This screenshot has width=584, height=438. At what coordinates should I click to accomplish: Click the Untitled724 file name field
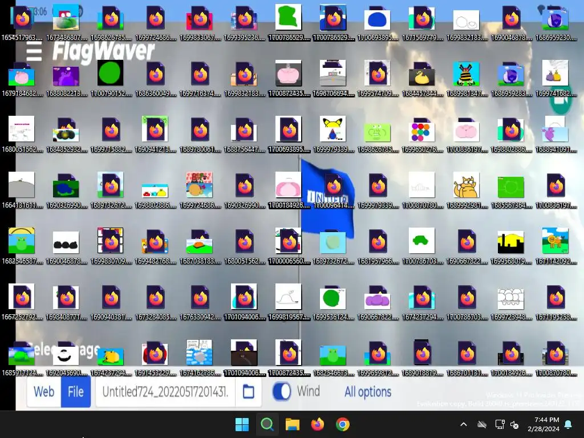click(x=165, y=391)
